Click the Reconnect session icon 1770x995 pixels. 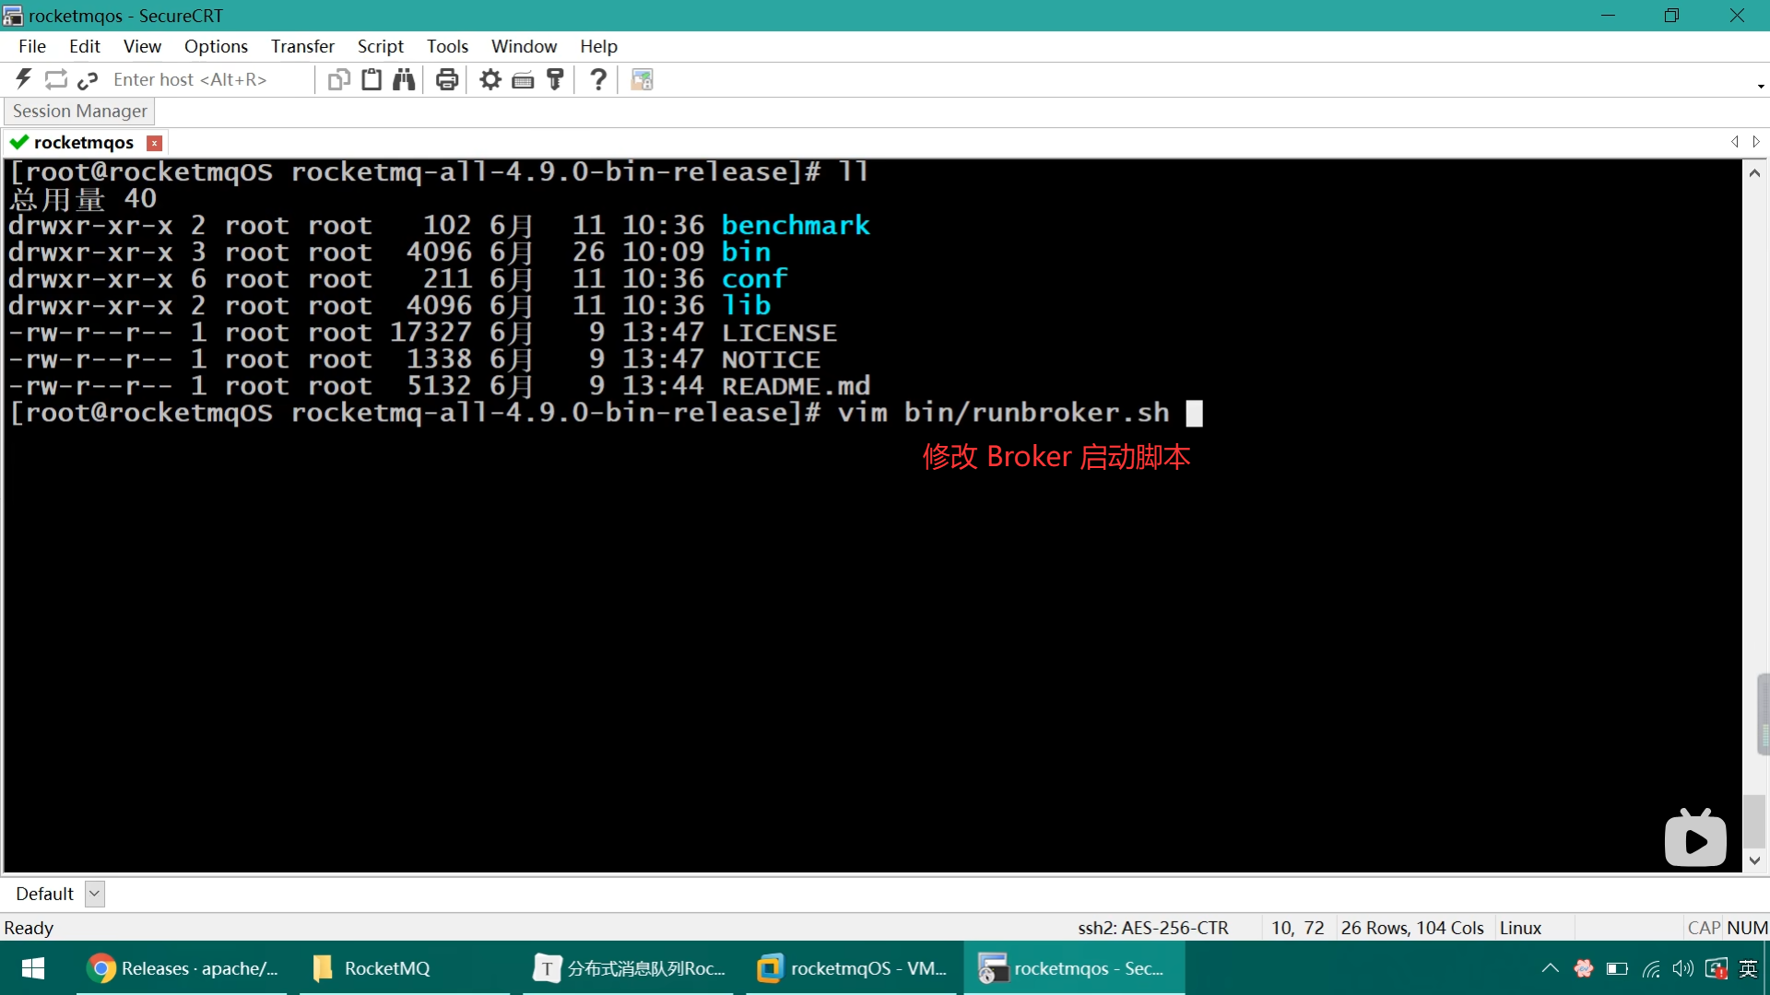[56, 79]
